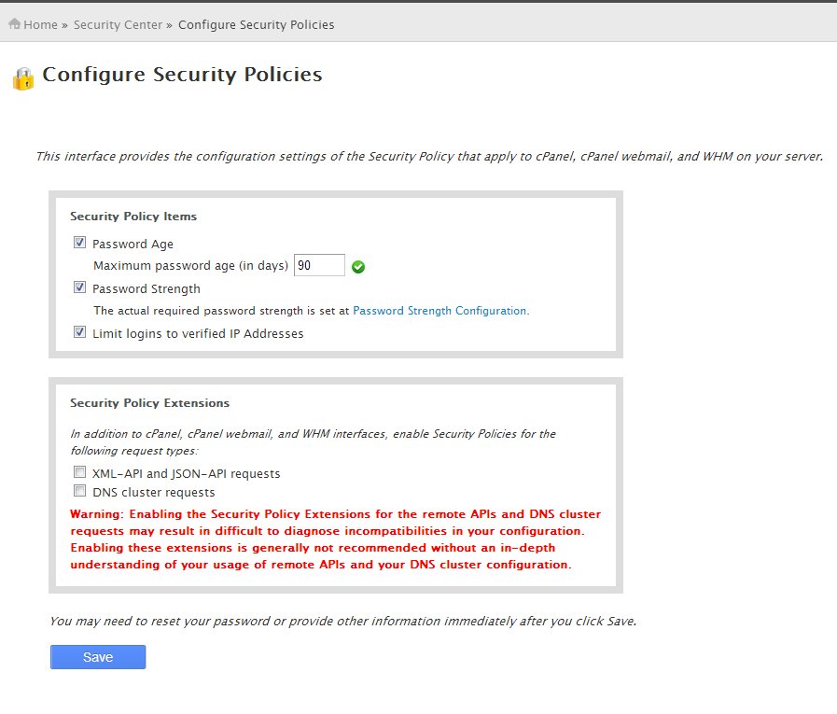Check the DNS cluster requests option

pos(79,490)
